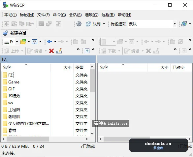Click the local rename pencil icon
The image size is (193, 157).
pos(59,51)
